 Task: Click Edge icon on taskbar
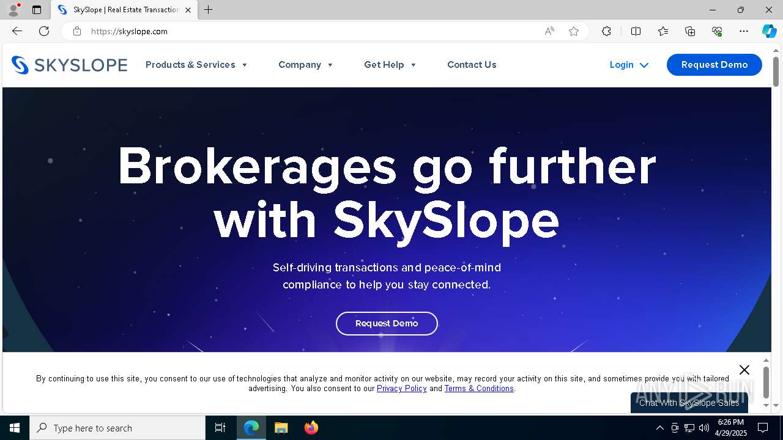(251, 428)
